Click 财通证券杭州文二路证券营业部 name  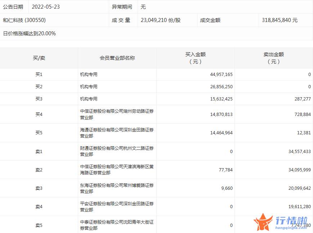tap(117, 151)
